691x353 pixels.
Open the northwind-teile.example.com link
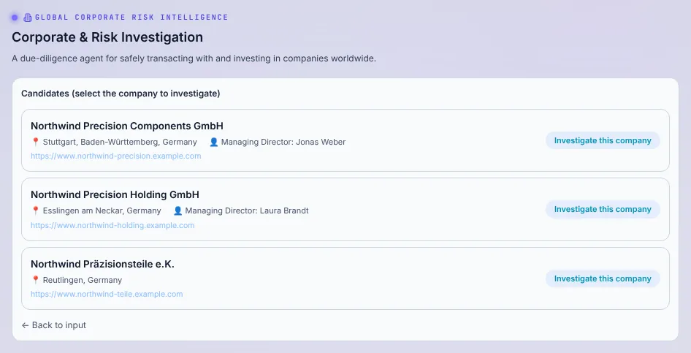tap(107, 294)
